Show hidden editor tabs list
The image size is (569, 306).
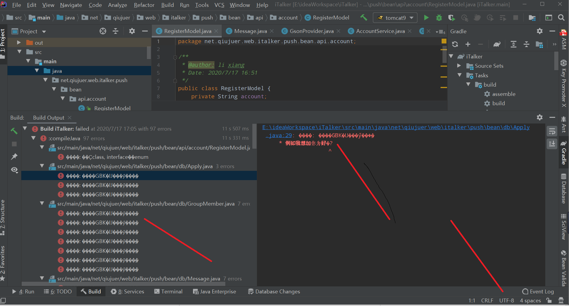point(440,31)
